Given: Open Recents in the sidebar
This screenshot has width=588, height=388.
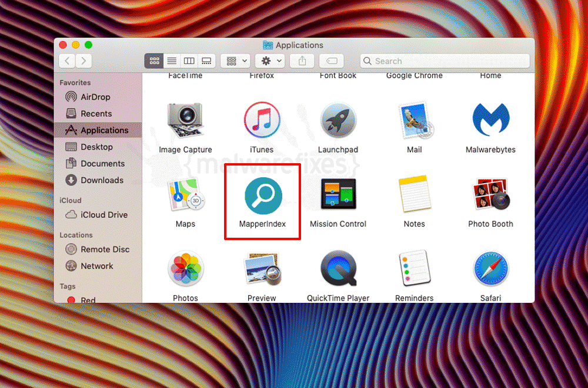Looking at the screenshot, I should tap(98, 113).
